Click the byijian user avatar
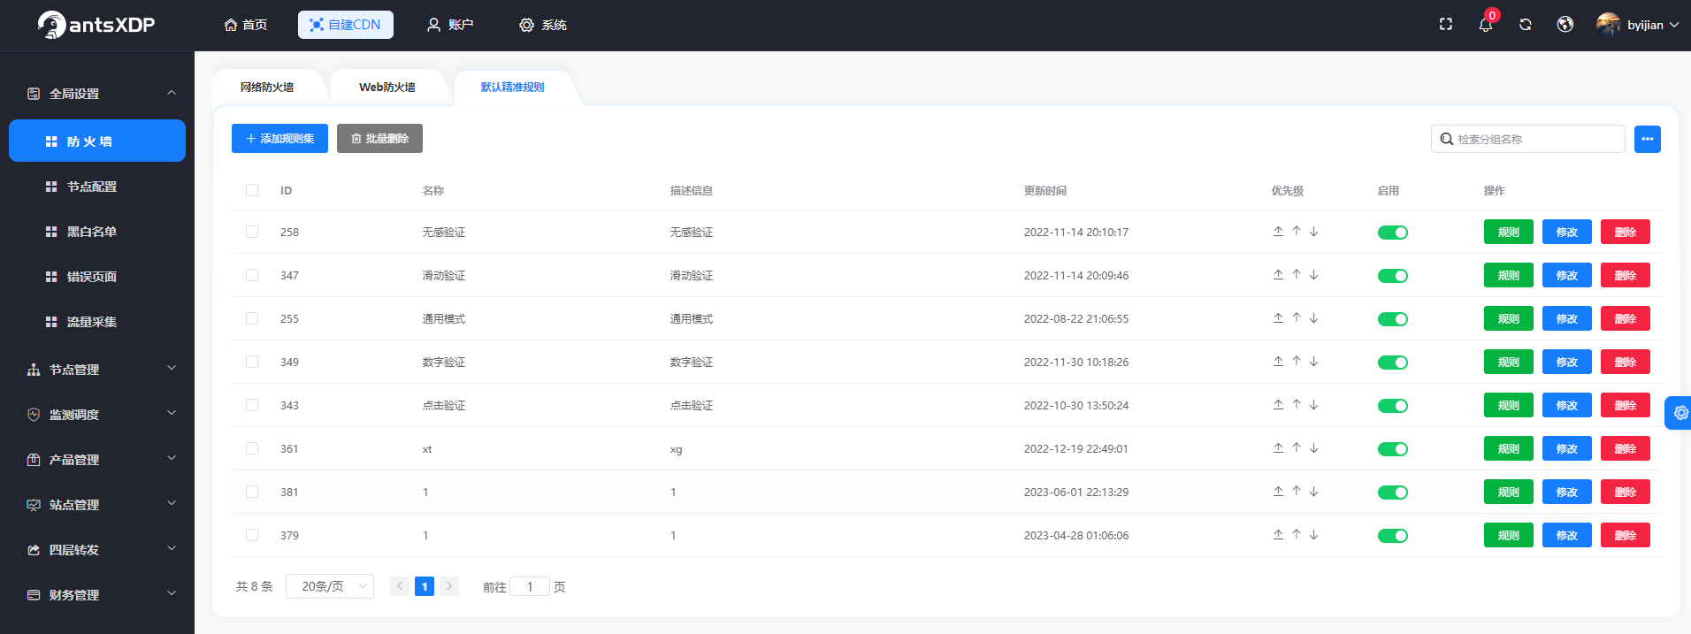Viewport: 1691px width, 634px height. pos(1609,25)
